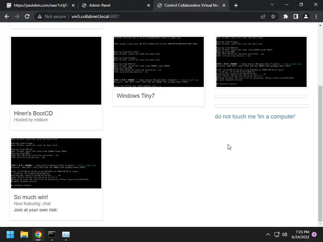Go back with the browser back arrow
Viewport: 323px width, 242px height.
(7, 16)
